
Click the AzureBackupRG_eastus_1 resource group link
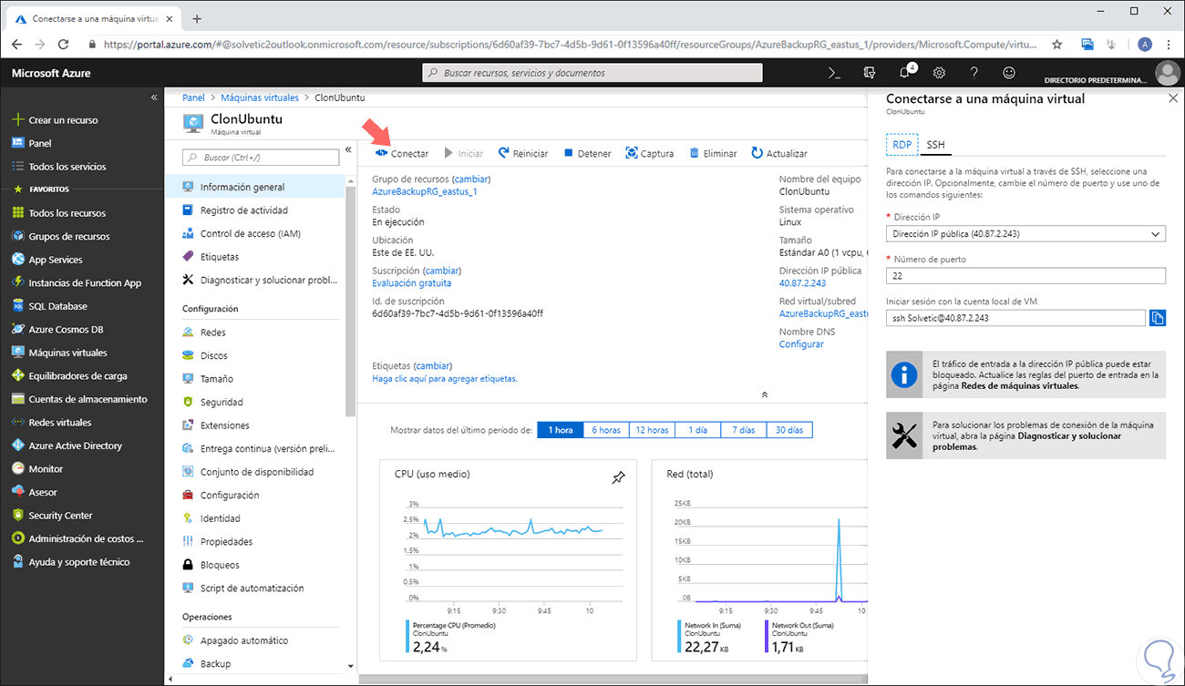point(425,191)
